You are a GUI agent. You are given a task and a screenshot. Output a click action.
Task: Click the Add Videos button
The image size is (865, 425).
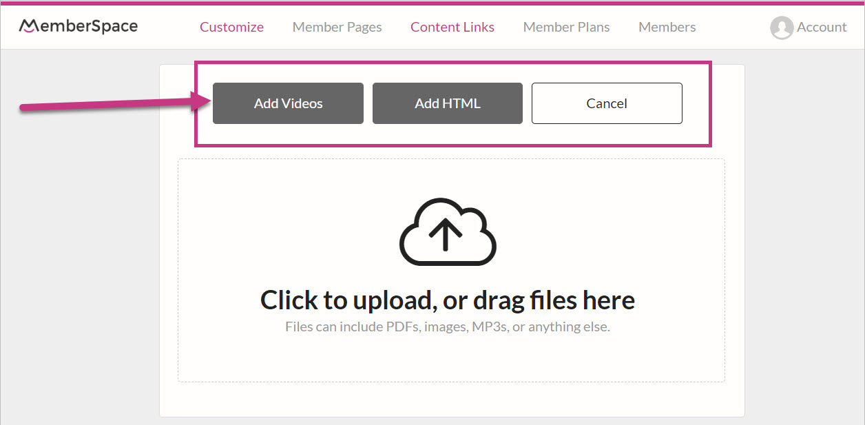pyautogui.click(x=288, y=103)
